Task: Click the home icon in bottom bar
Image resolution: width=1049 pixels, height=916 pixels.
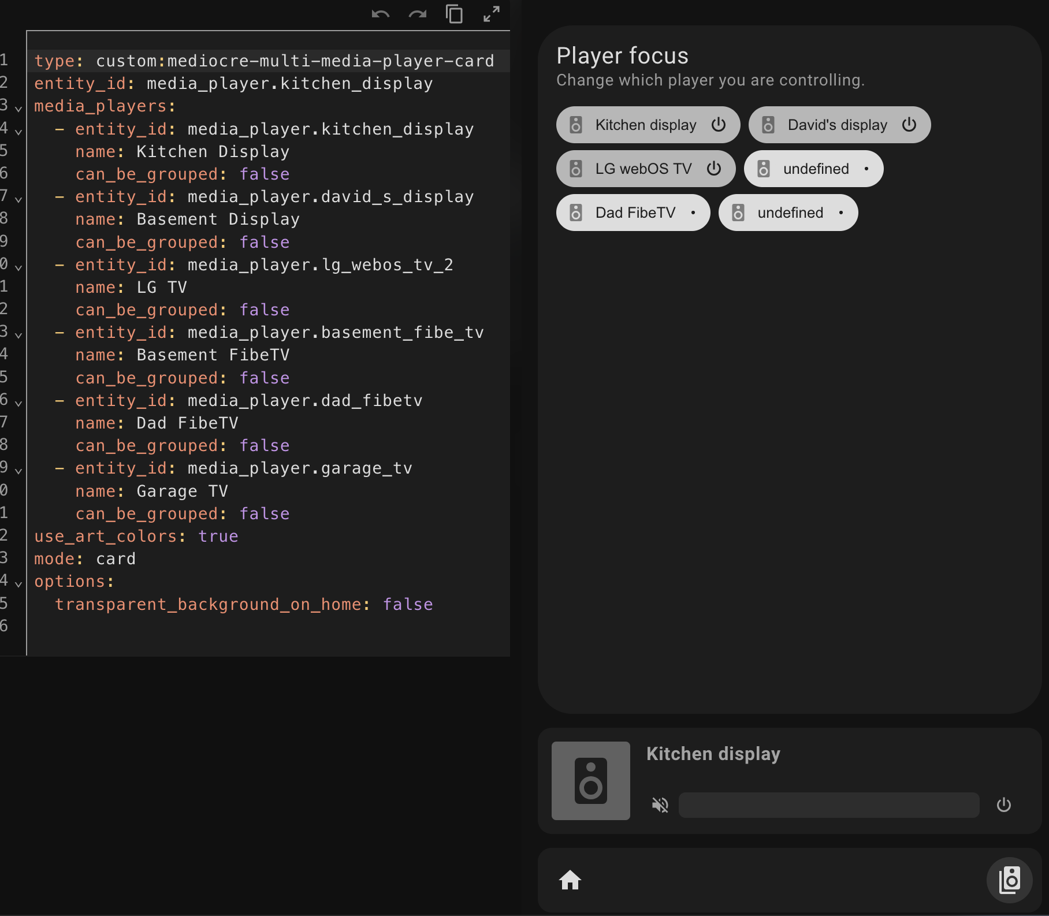Action: (x=570, y=880)
